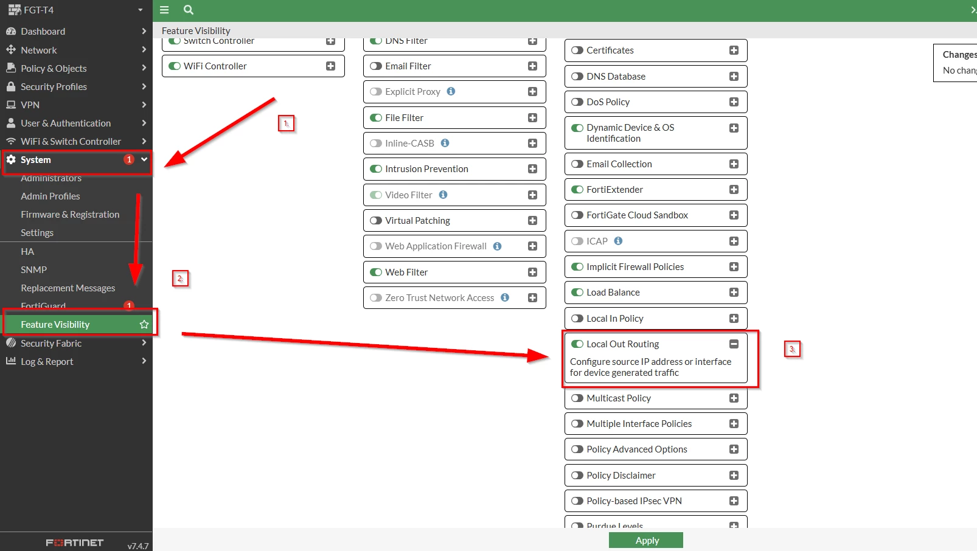The height and width of the screenshot is (551, 977).
Task: Enable the DNS Database toggle
Action: [577, 77]
